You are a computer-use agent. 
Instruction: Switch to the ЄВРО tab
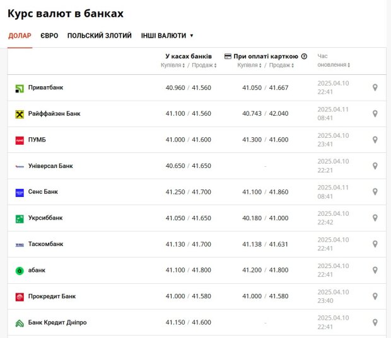point(49,36)
